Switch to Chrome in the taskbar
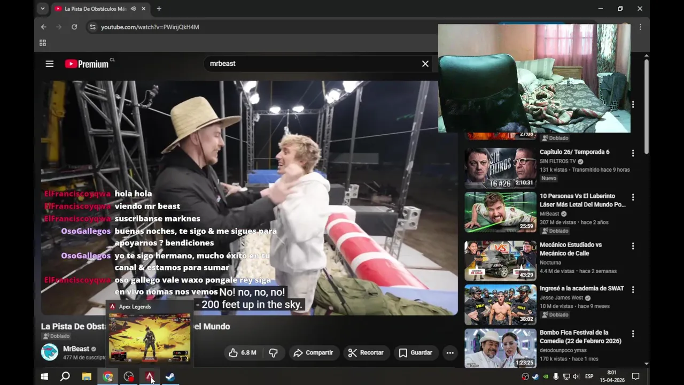This screenshot has height=385, width=684. (107, 376)
